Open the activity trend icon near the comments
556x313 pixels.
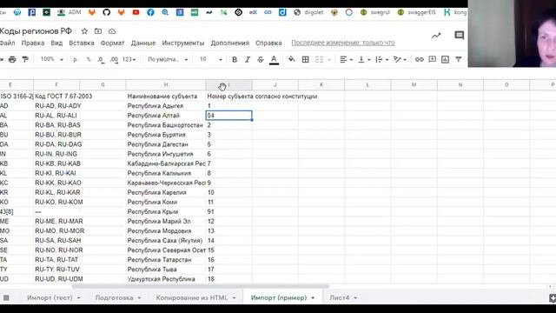pyautogui.click(x=436, y=36)
